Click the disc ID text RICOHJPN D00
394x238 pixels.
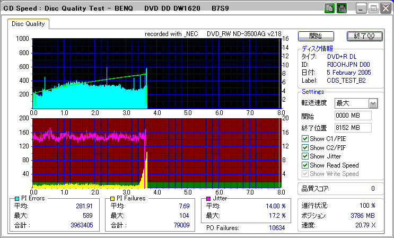pos(348,65)
